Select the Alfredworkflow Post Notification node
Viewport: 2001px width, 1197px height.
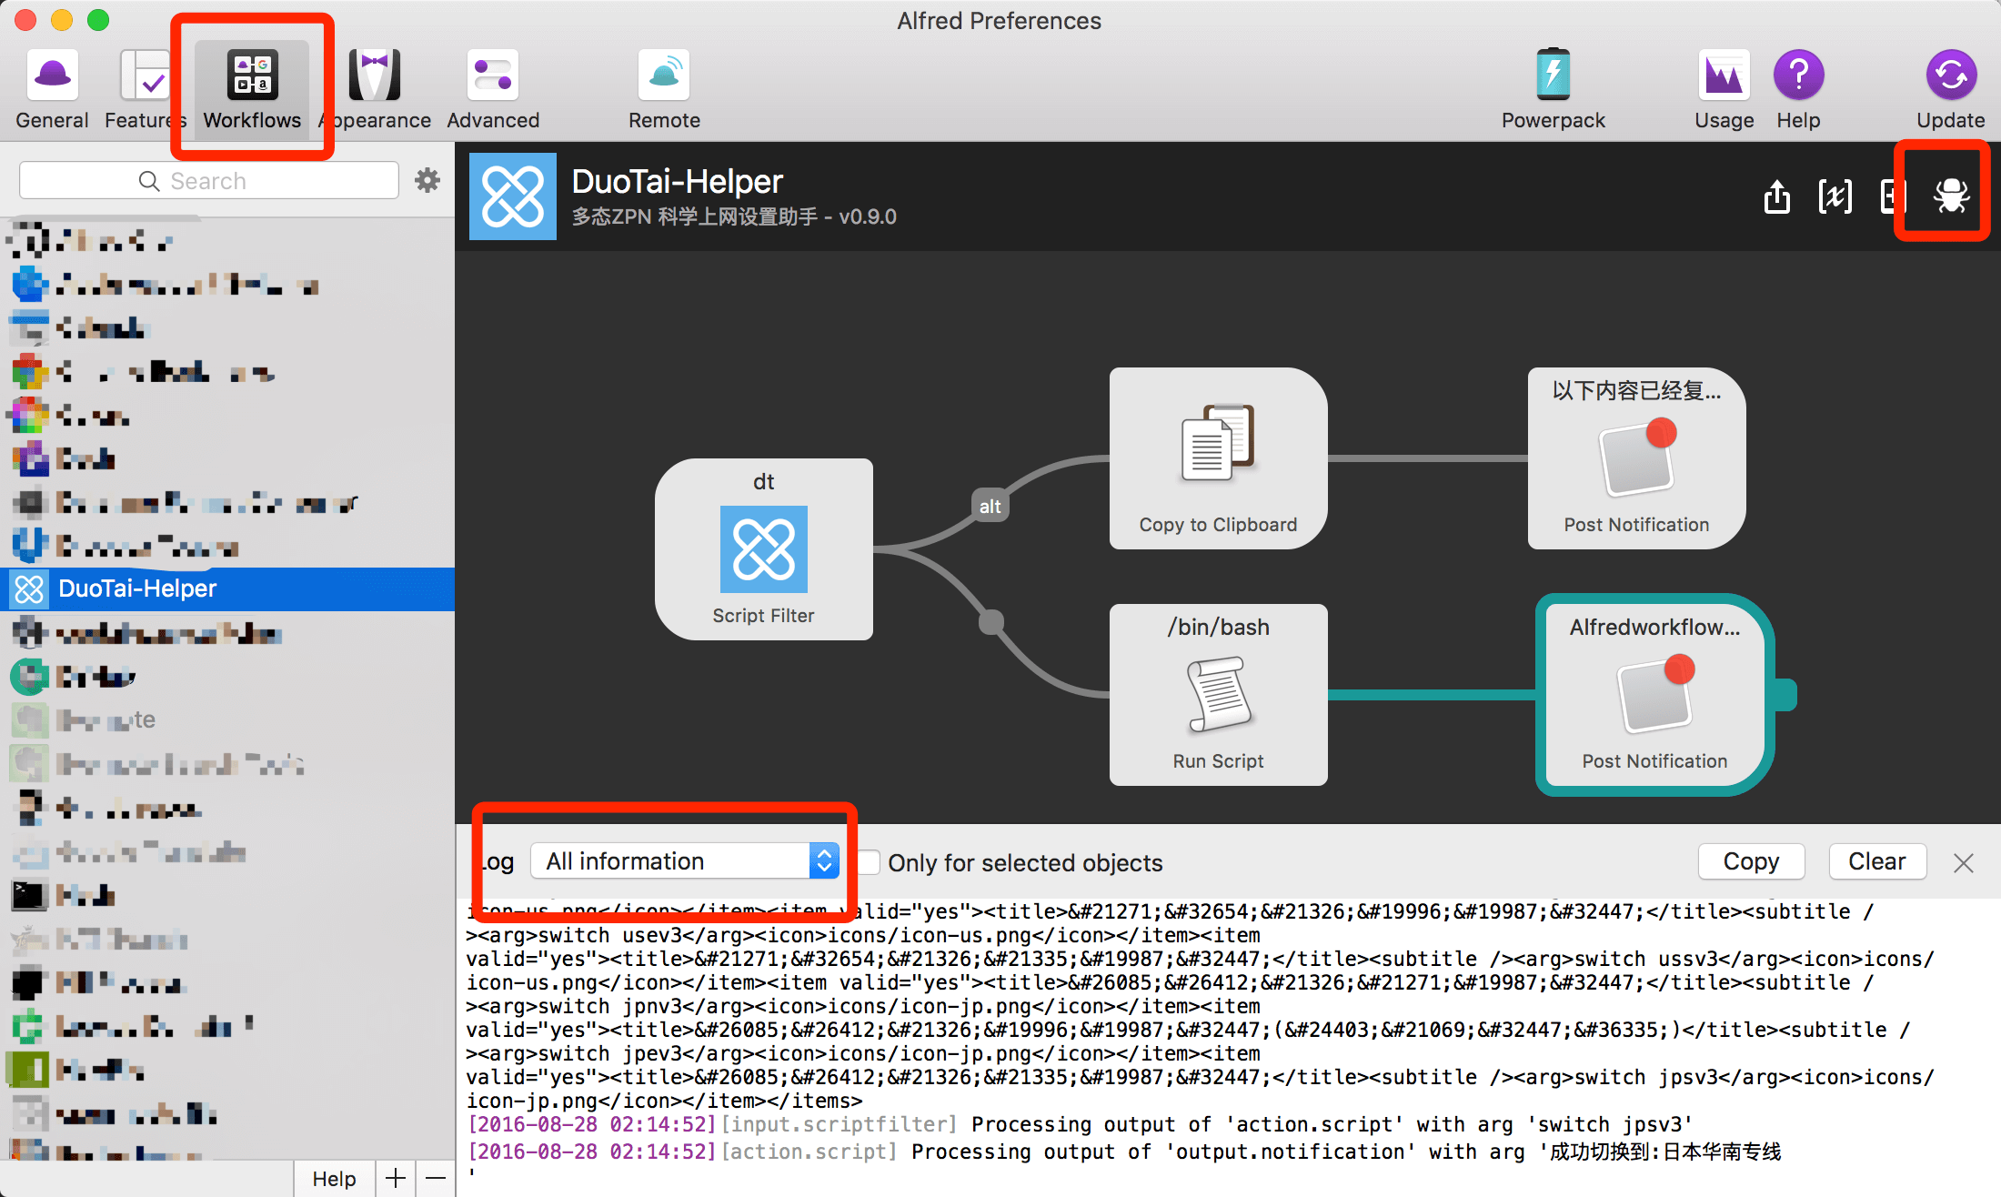coord(1654,695)
